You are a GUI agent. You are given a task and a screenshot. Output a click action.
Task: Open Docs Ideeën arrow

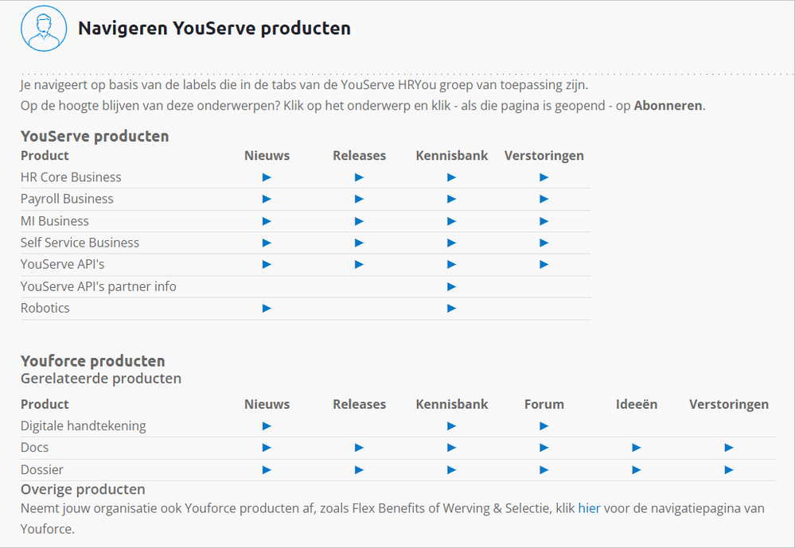pos(636,448)
